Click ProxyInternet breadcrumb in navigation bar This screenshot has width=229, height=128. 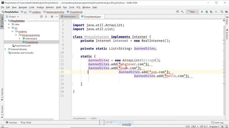coord(75,12)
